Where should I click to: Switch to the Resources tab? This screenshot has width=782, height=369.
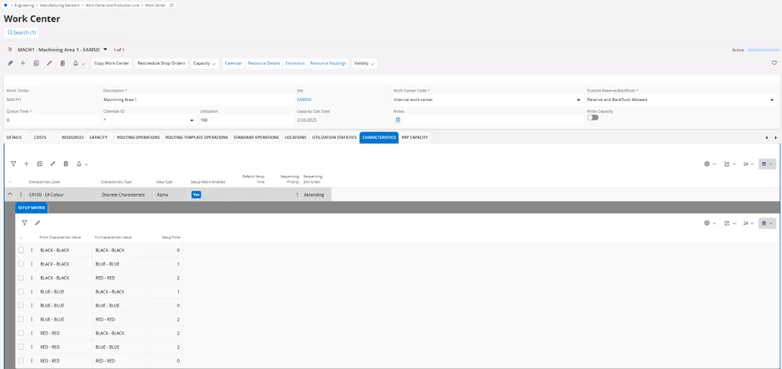pyautogui.click(x=72, y=137)
